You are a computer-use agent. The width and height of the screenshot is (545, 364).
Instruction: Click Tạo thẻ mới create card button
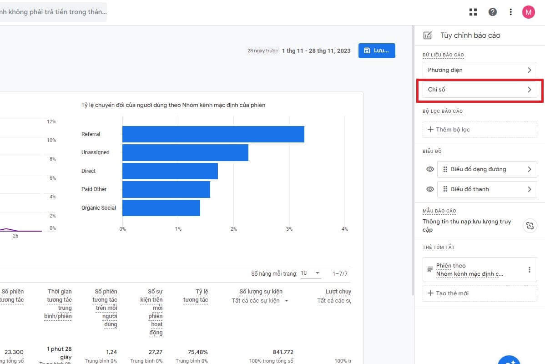pyautogui.click(x=479, y=293)
